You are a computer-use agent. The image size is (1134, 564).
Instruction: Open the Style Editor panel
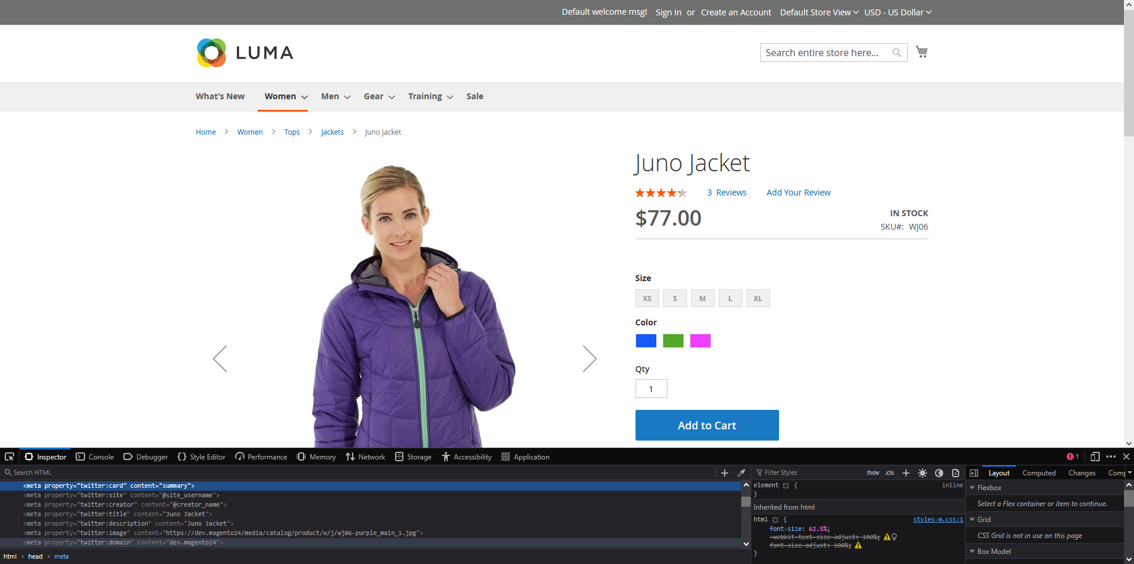pos(201,457)
